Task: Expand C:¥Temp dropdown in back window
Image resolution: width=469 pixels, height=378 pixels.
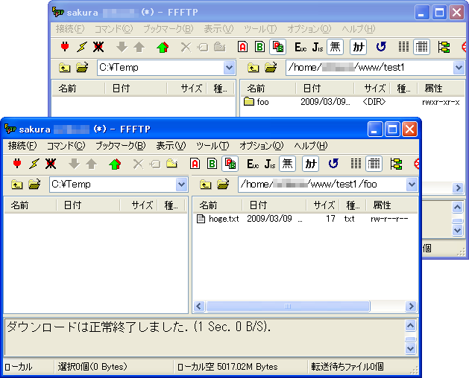Action: point(229,68)
